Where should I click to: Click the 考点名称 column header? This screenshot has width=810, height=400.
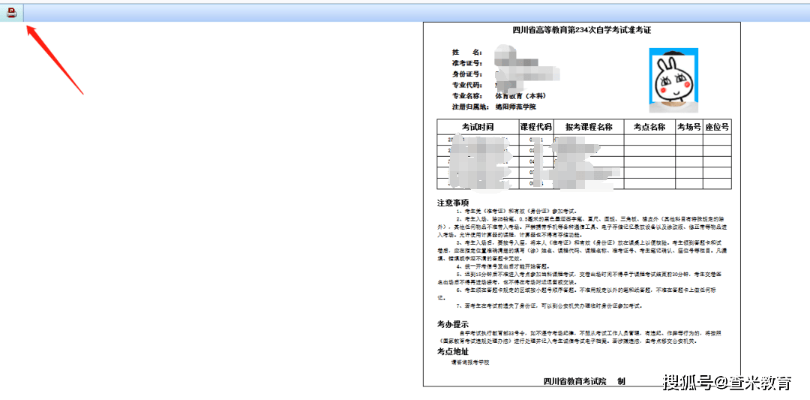pos(649,127)
